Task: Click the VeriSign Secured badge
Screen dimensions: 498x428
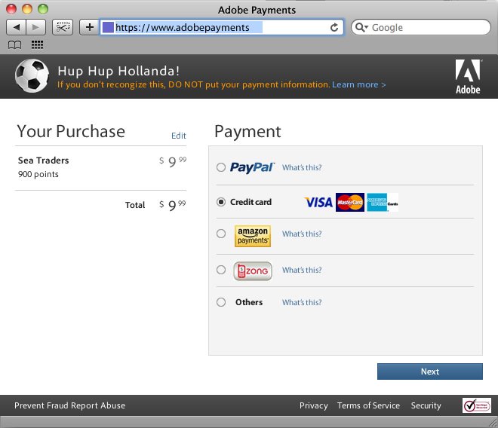Action: tap(477, 405)
